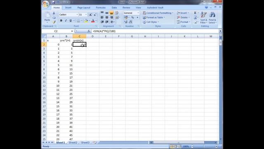Image resolution: width=264 pixels, height=149 pixels.
Task: Open the font size 11 dropdown
Action: point(86,15)
